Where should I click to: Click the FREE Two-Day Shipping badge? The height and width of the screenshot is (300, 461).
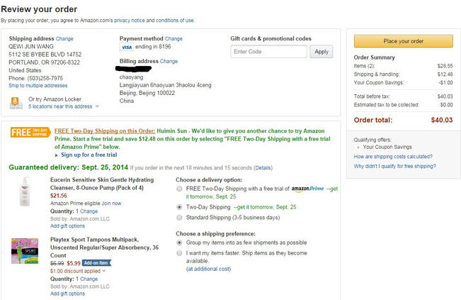30,132
